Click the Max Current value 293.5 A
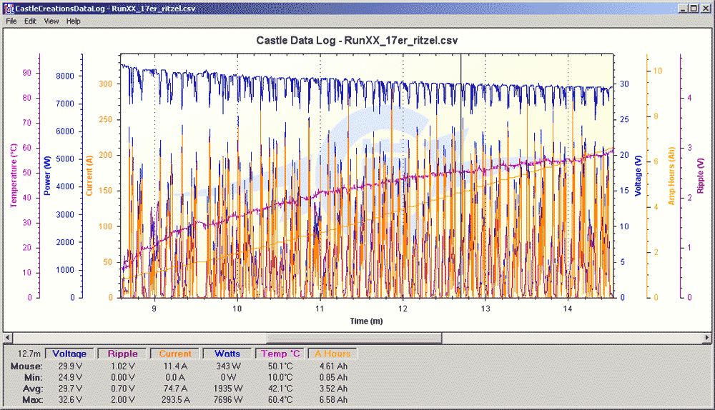 (x=176, y=400)
